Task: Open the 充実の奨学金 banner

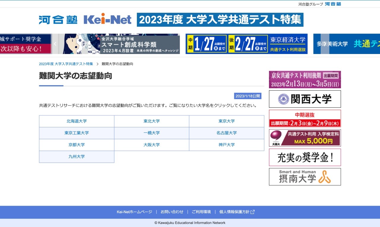Action: (x=305, y=157)
